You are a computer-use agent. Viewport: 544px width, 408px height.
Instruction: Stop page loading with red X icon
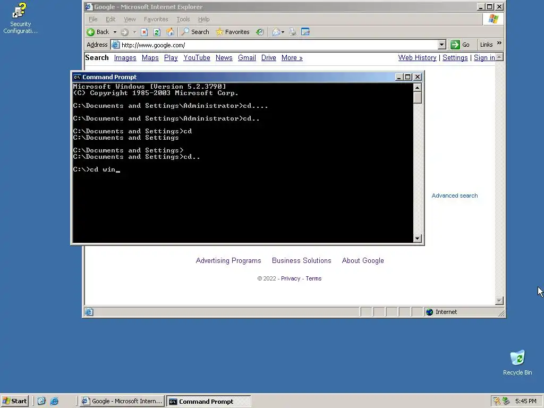(144, 32)
